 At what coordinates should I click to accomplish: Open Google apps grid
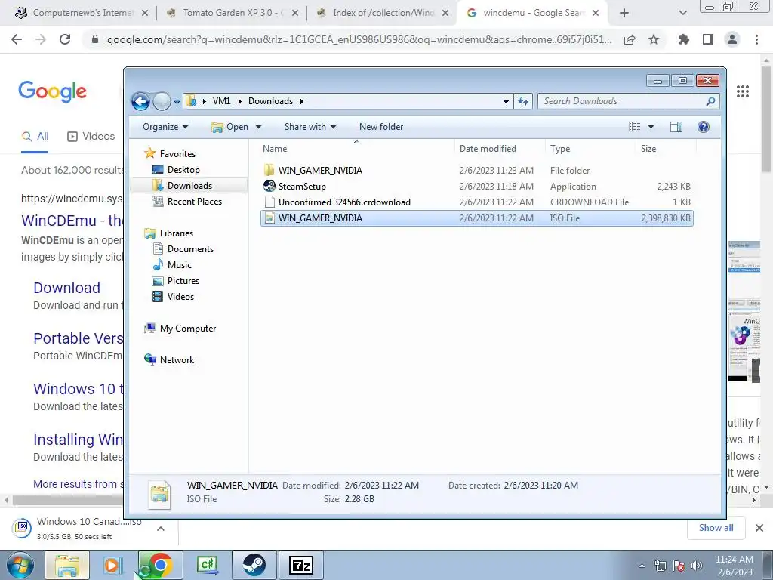point(743,91)
